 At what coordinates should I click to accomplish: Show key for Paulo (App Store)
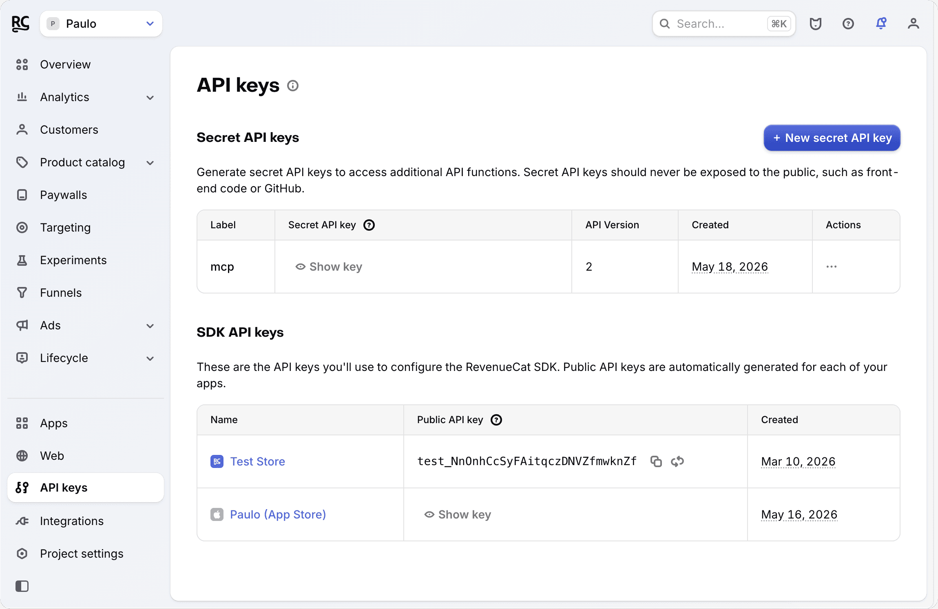458,514
